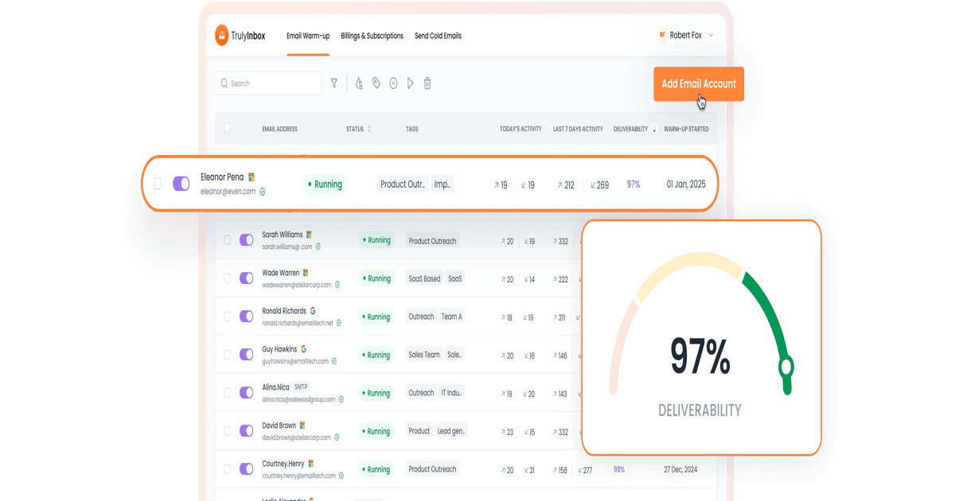
Task: Open the filter funnel icon
Action: (334, 83)
